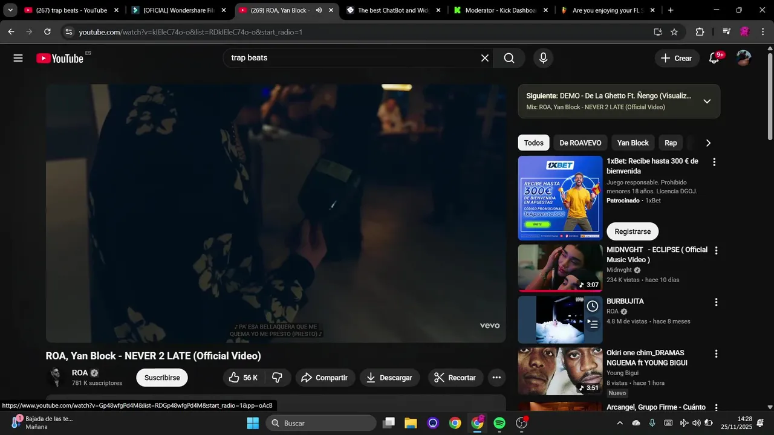Share the video with Compartir
The image size is (774, 435).
pos(325,378)
